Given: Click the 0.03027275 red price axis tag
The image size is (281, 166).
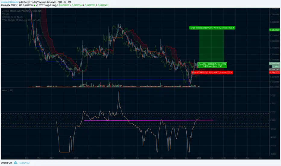Looking at the screenshot, I should 275,72.
